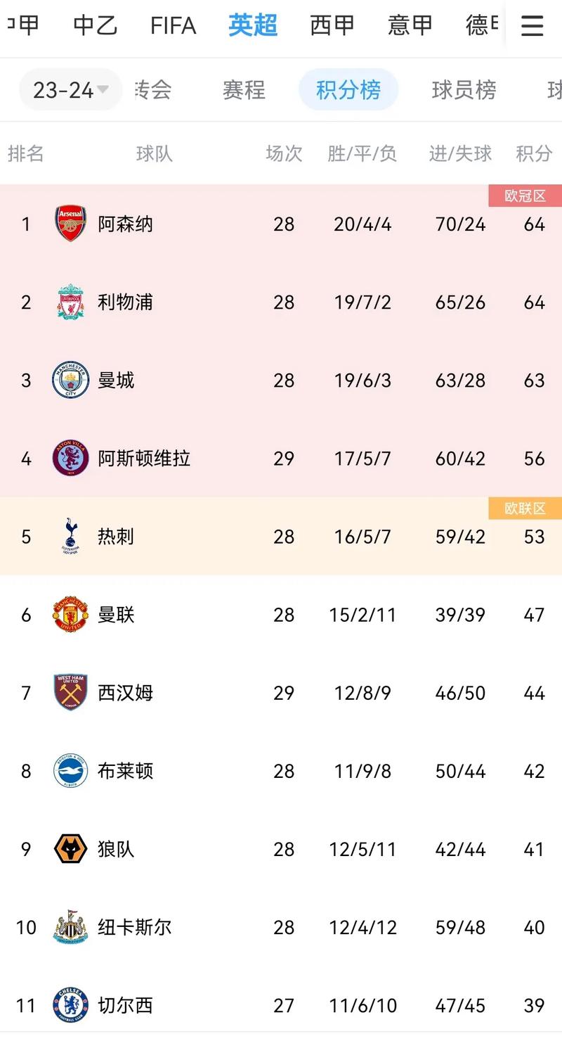Click the Liverpool club crest
562x1041 pixels.
click(70, 302)
